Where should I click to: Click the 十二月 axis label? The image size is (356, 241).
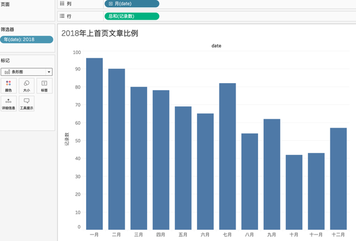(x=338, y=234)
